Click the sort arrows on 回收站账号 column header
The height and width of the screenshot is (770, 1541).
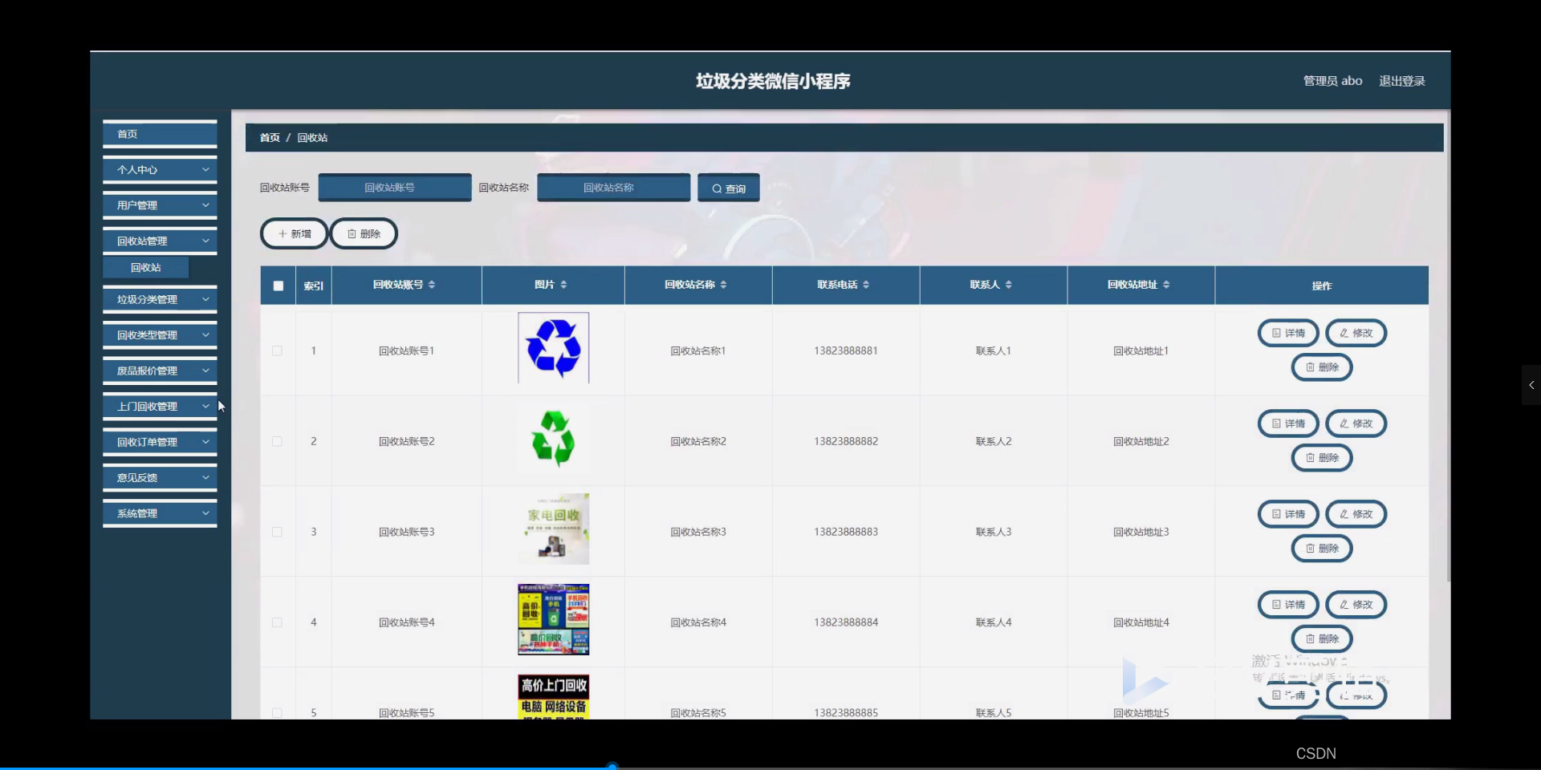pyautogui.click(x=432, y=285)
